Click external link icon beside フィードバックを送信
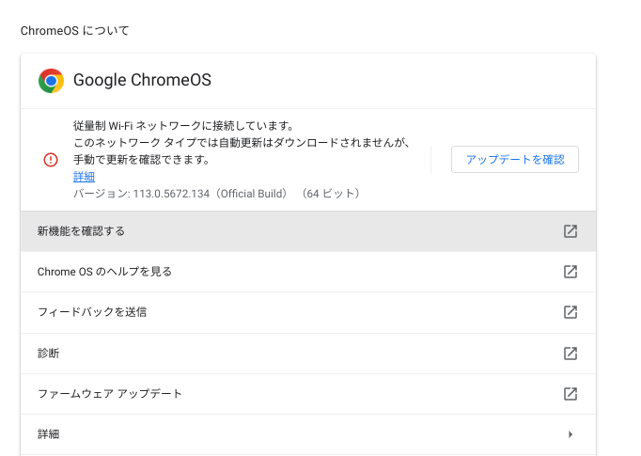This screenshot has height=456, width=641. point(570,312)
